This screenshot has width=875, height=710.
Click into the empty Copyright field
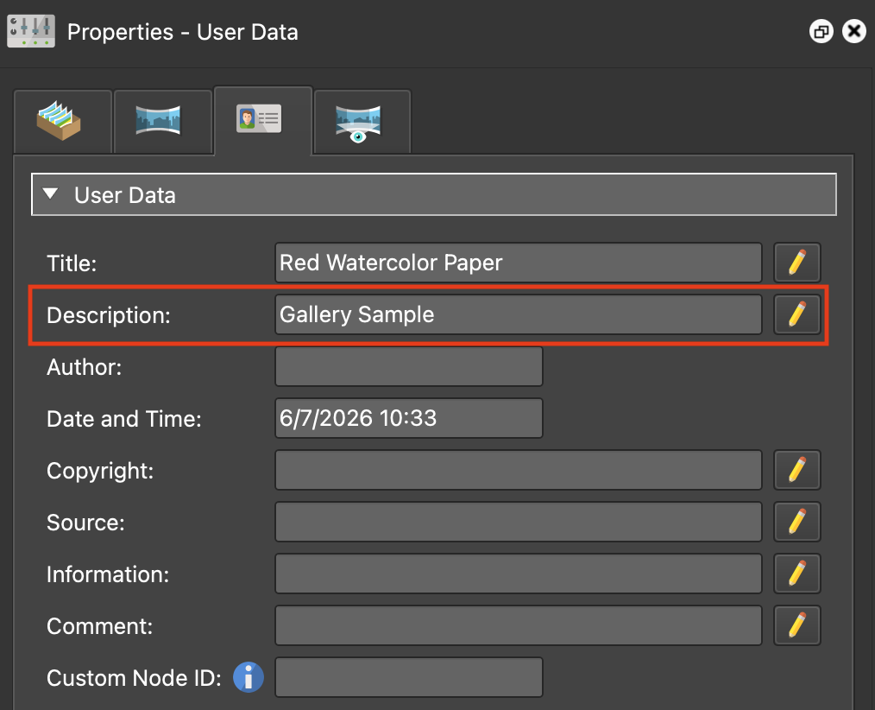tap(519, 470)
